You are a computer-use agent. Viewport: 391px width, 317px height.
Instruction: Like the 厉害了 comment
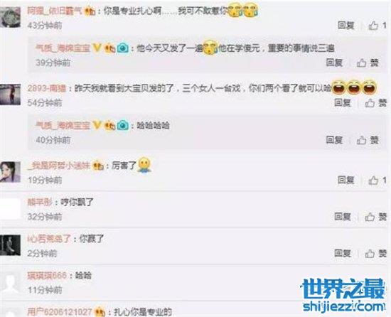(x=377, y=181)
